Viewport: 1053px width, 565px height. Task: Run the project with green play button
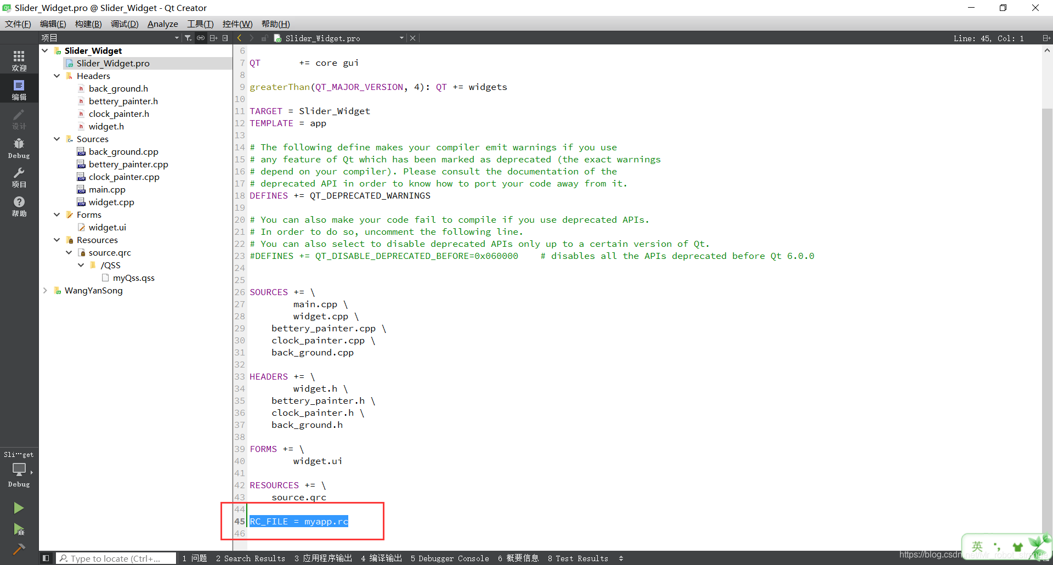tap(19, 508)
